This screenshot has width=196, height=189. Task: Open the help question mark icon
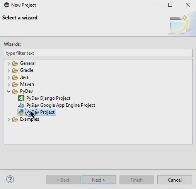(x=10, y=179)
